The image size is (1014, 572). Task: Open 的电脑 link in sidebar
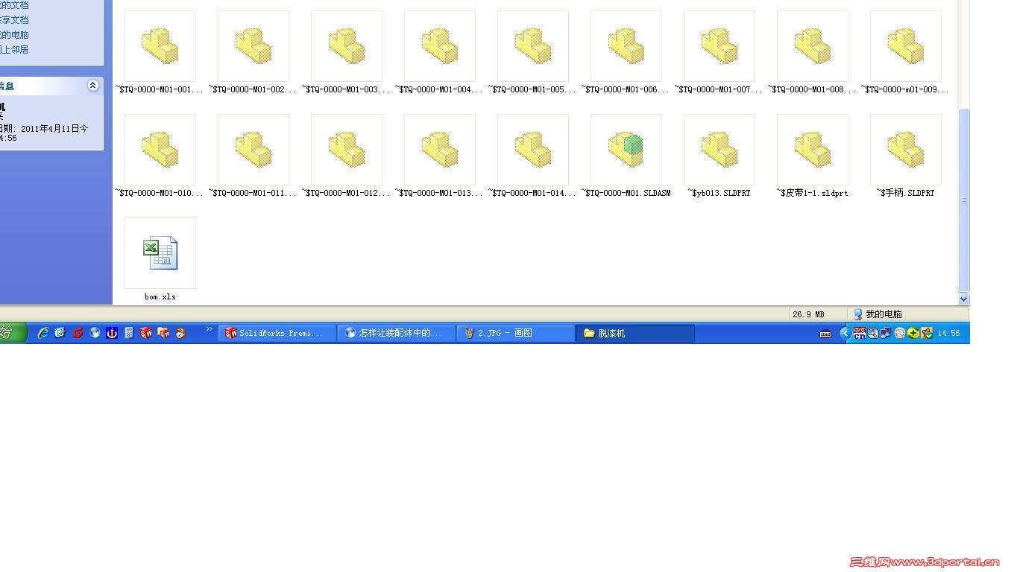pos(14,35)
